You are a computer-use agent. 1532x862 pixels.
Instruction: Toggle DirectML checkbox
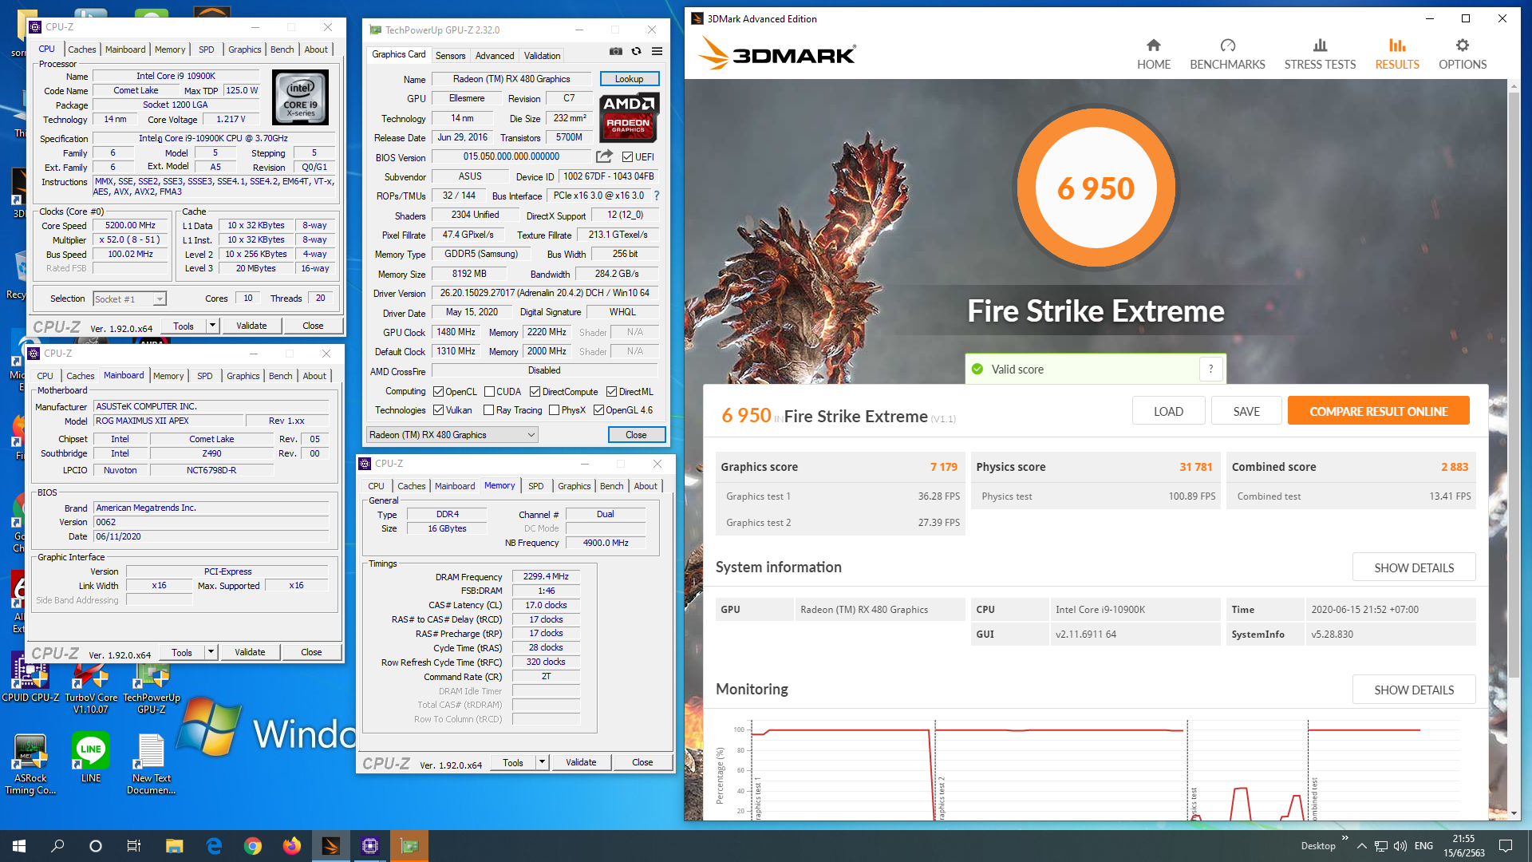[x=611, y=392]
